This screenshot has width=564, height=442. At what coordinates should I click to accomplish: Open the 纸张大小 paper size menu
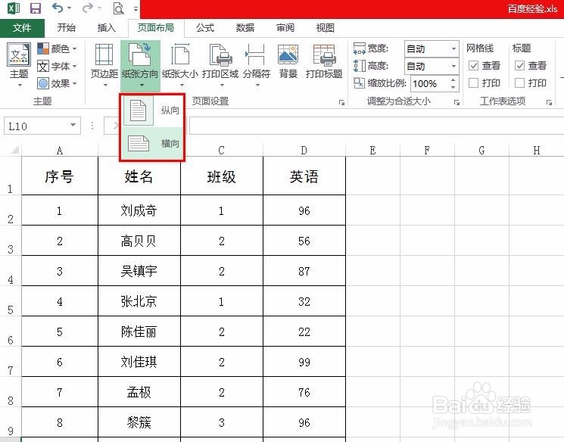coord(180,65)
